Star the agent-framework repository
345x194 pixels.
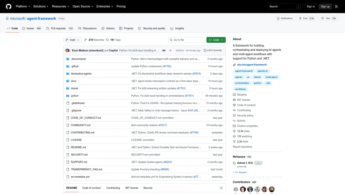(x=329, y=18)
